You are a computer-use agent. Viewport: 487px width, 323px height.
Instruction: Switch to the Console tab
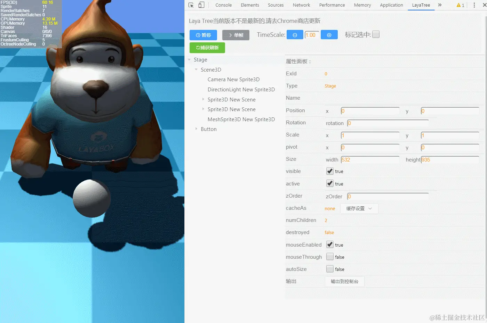click(x=223, y=5)
